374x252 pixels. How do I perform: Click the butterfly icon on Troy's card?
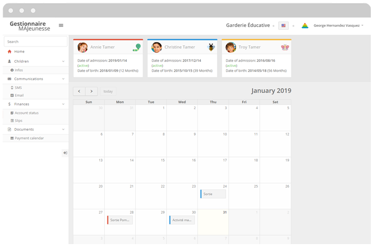click(x=285, y=47)
